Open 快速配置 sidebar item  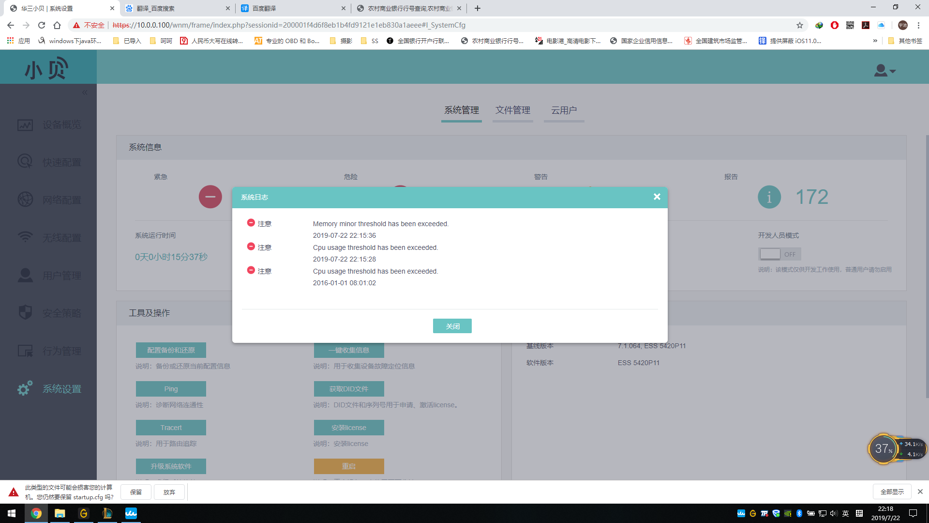pos(61,163)
